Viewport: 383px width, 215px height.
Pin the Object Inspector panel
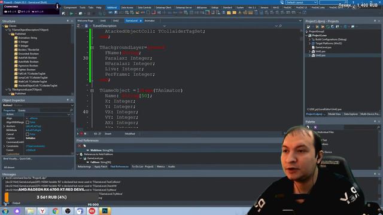(68, 100)
